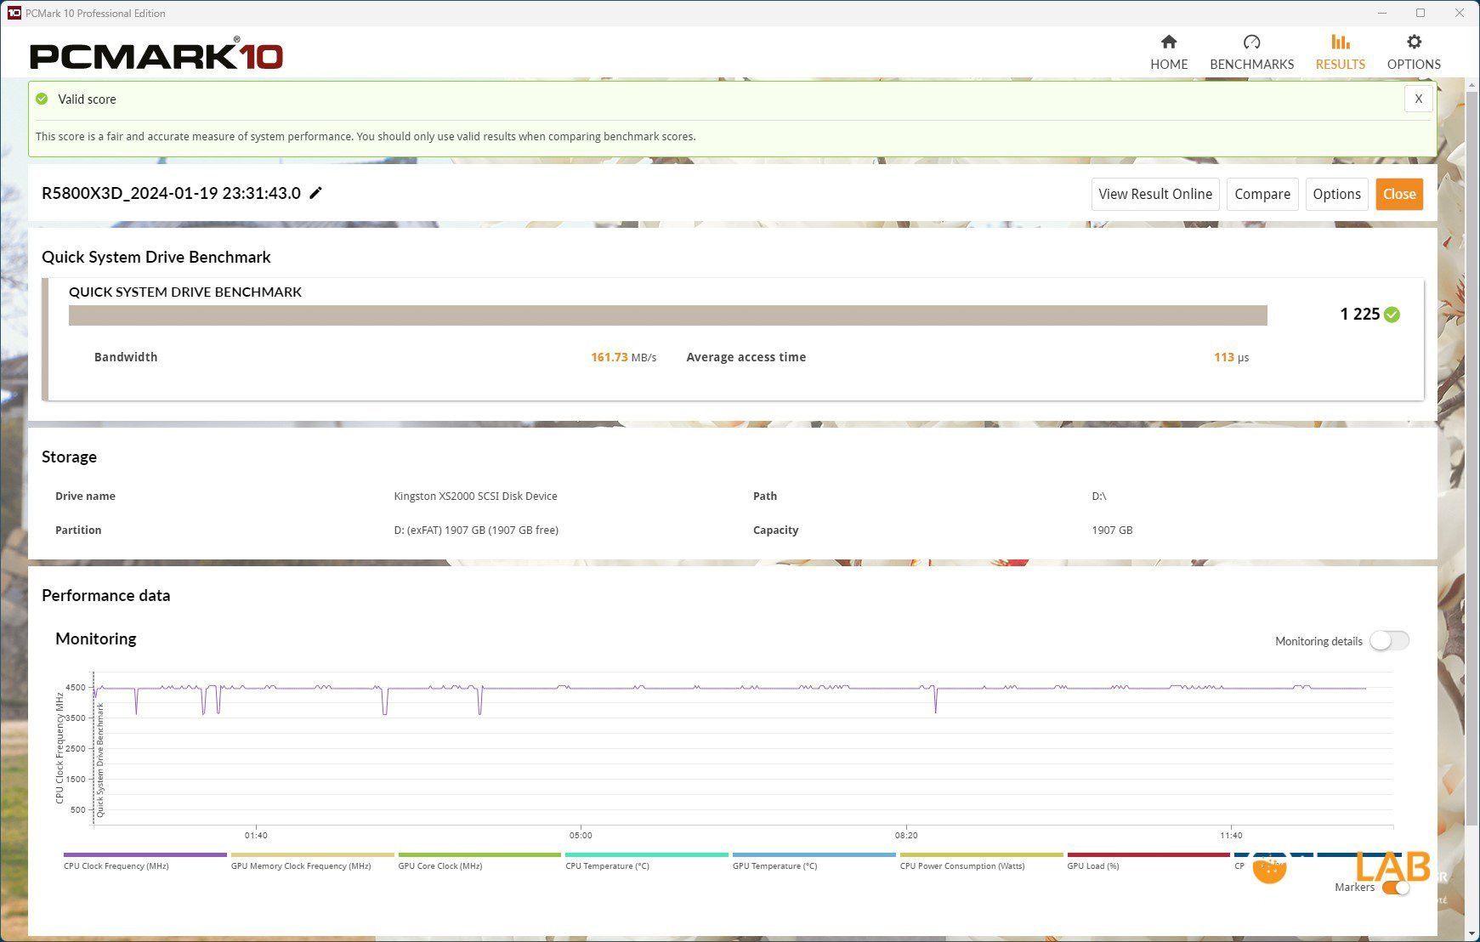Click the average access time value 113 µs
This screenshot has width=1480, height=942.
pos(1232,357)
